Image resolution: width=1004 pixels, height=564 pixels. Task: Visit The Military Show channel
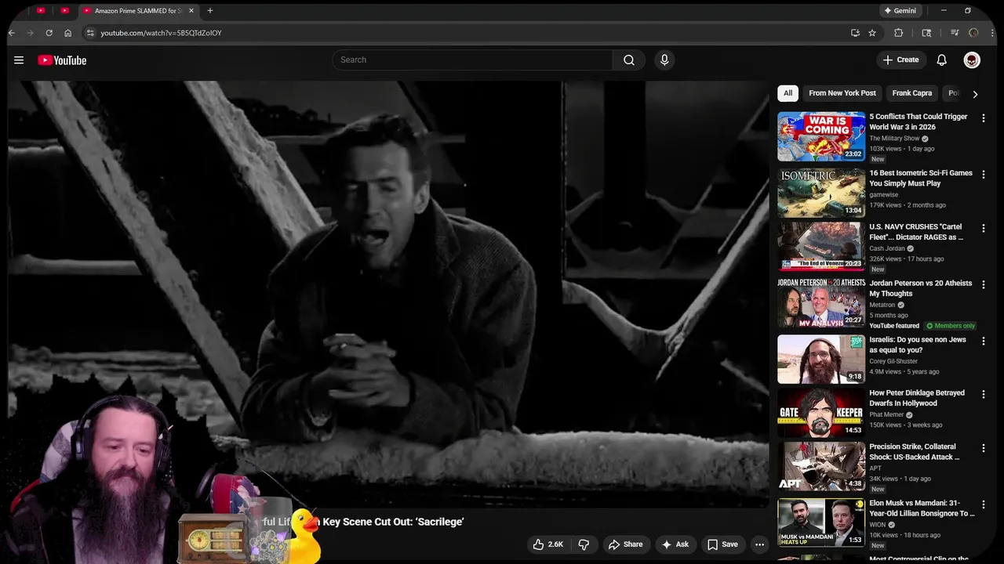click(894, 139)
